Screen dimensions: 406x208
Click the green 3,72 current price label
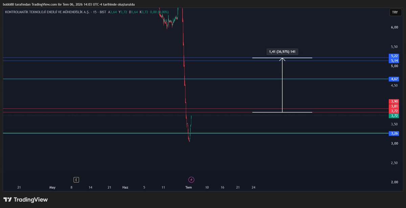[394, 116]
